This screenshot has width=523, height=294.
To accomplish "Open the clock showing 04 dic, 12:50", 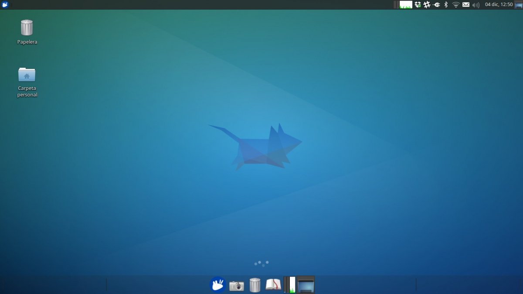I will 499,4.
